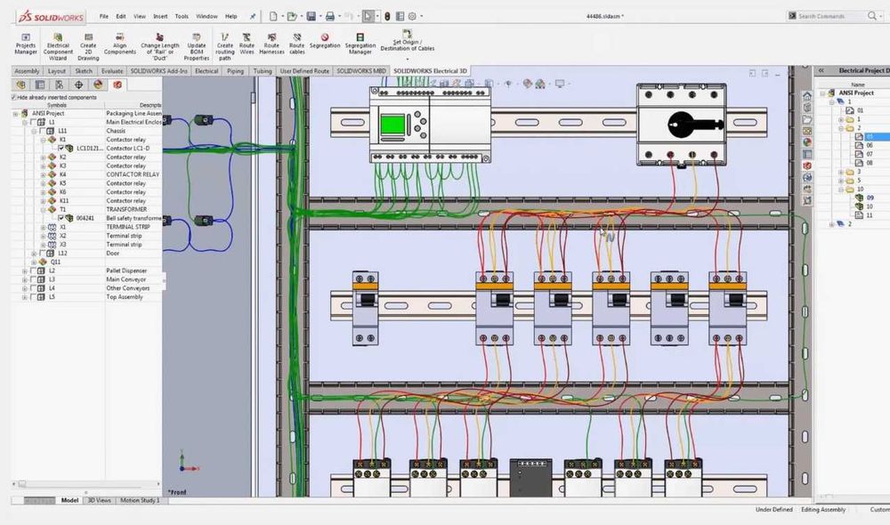Select assembly 09 in Electrical Project tree
This screenshot has width=890, height=525.
click(x=870, y=198)
